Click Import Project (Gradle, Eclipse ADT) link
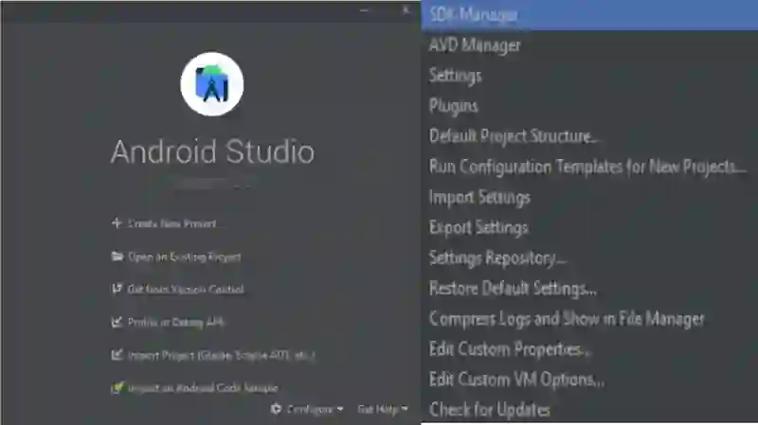Viewport: 758px width, 425px height. 222,356
